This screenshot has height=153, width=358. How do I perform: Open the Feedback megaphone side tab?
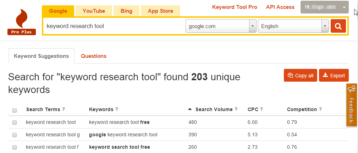pos(351,105)
